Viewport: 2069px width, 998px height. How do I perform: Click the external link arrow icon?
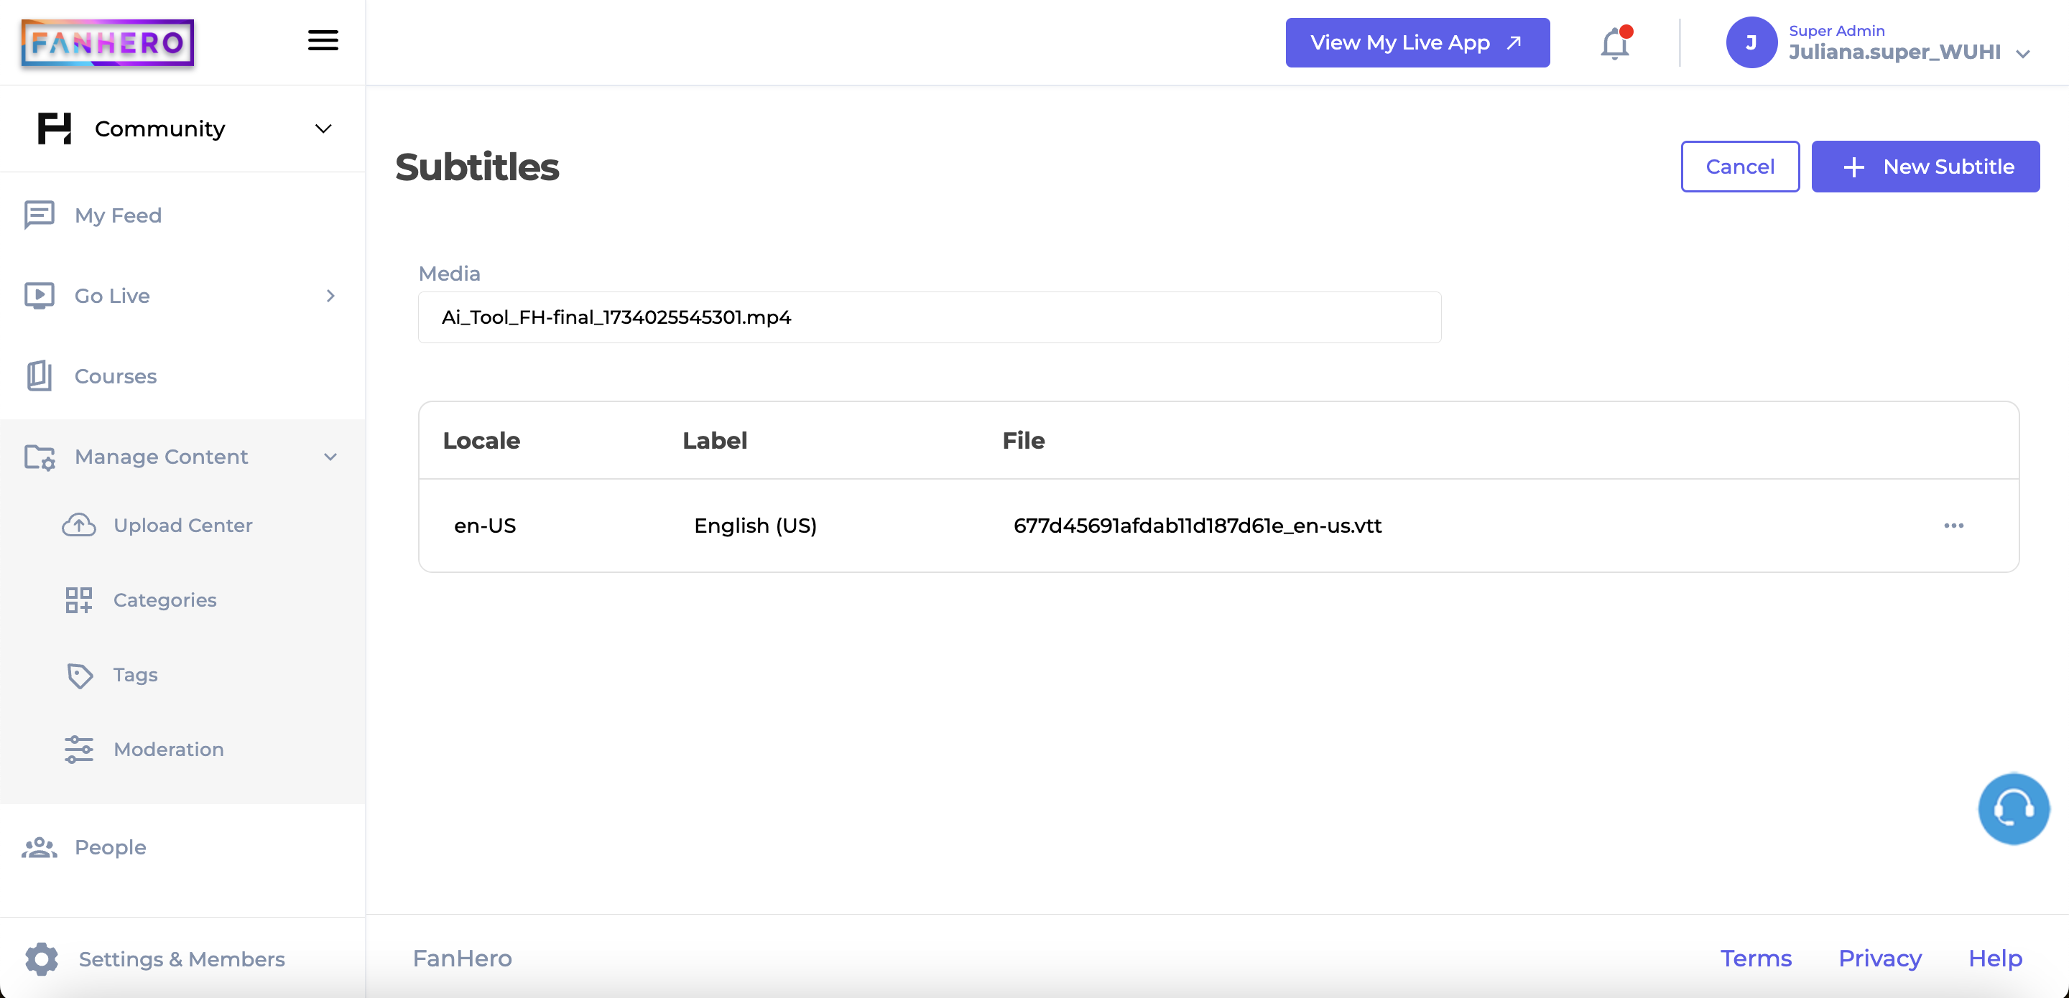coord(1514,42)
